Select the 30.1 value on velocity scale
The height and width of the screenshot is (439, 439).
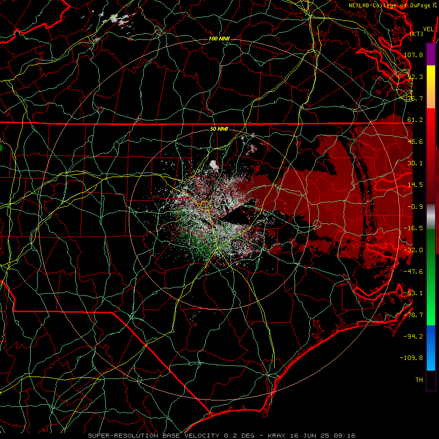click(415, 163)
